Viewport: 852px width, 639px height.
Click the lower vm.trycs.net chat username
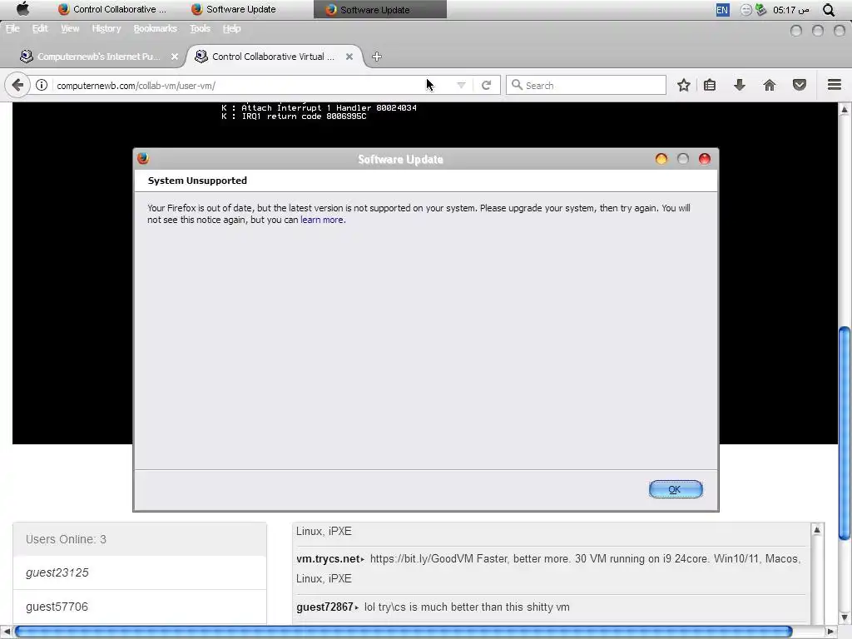328,558
